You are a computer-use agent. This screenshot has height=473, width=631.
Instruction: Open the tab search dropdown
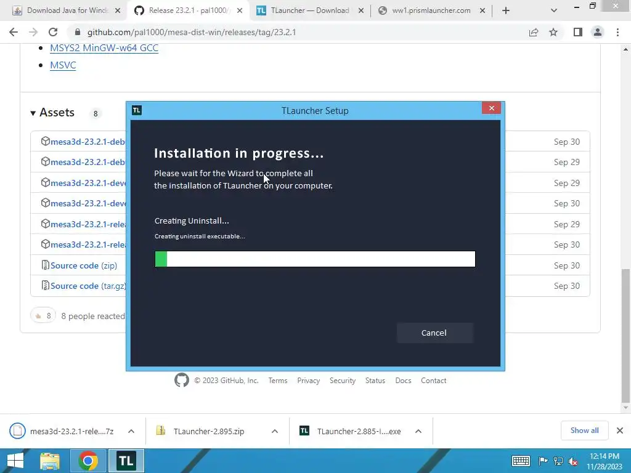click(x=554, y=11)
